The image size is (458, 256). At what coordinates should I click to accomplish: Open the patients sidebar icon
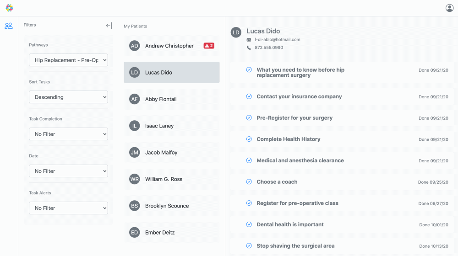tap(9, 26)
